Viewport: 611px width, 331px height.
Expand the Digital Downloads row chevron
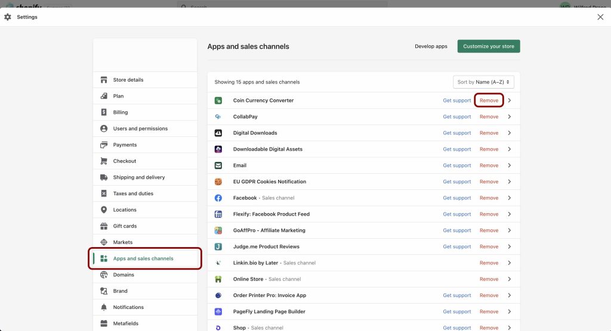click(x=510, y=133)
